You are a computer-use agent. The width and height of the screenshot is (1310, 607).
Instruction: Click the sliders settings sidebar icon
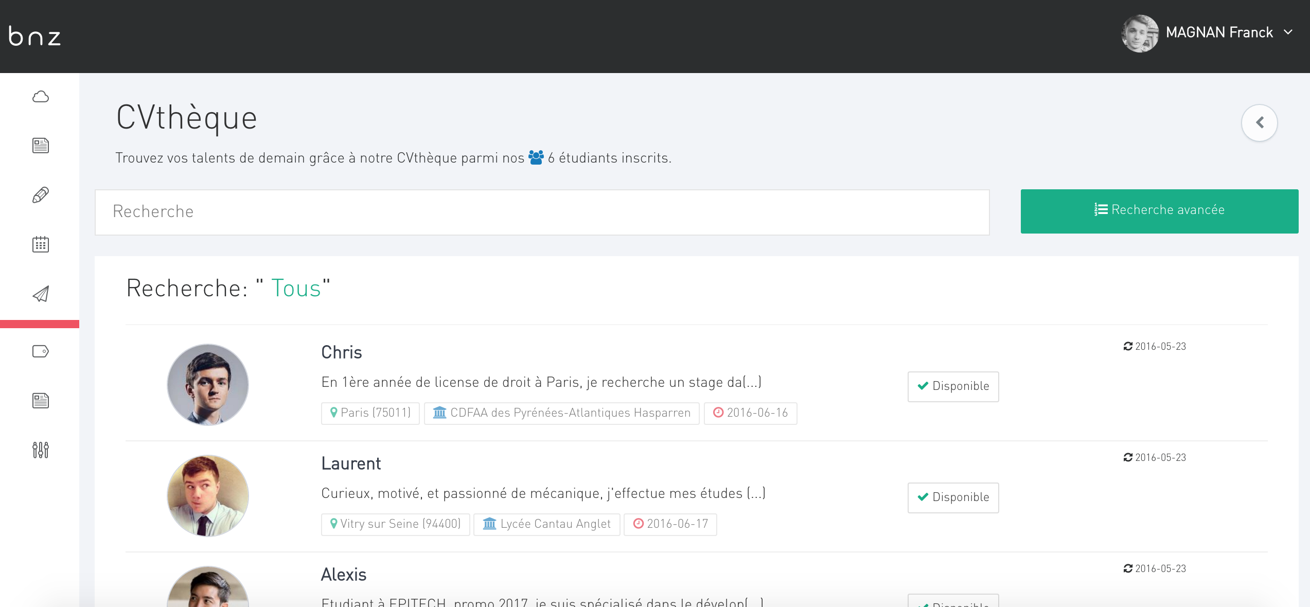coord(40,450)
